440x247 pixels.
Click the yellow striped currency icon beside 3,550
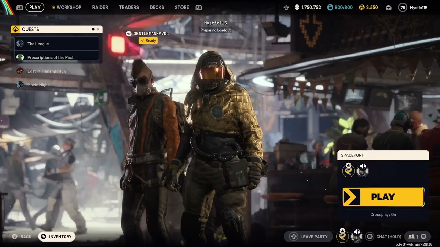[362, 7]
